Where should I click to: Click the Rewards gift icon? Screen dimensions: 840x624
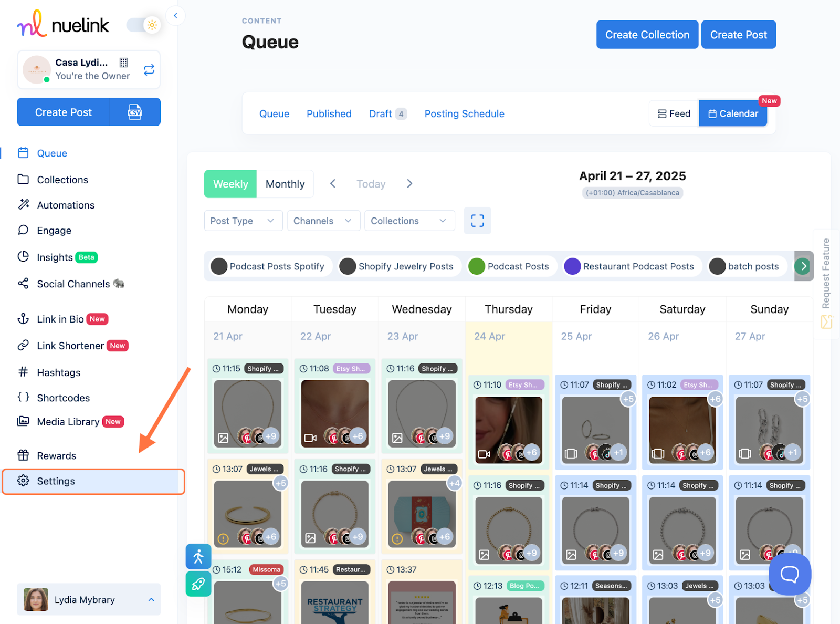point(23,455)
